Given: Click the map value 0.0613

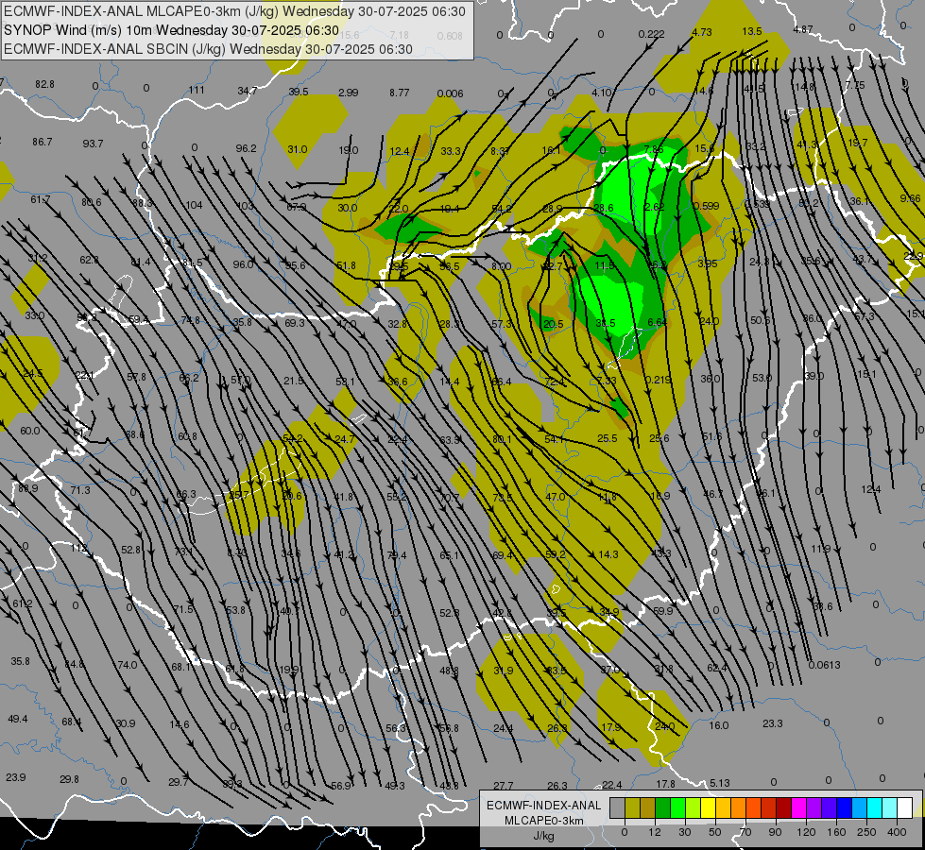Looking at the screenshot, I should [x=824, y=665].
